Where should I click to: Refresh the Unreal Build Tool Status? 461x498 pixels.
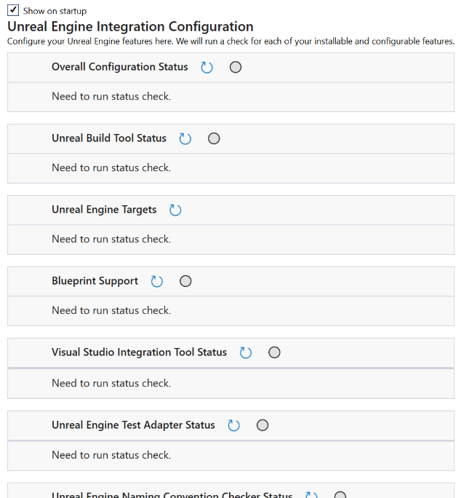[185, 138]
